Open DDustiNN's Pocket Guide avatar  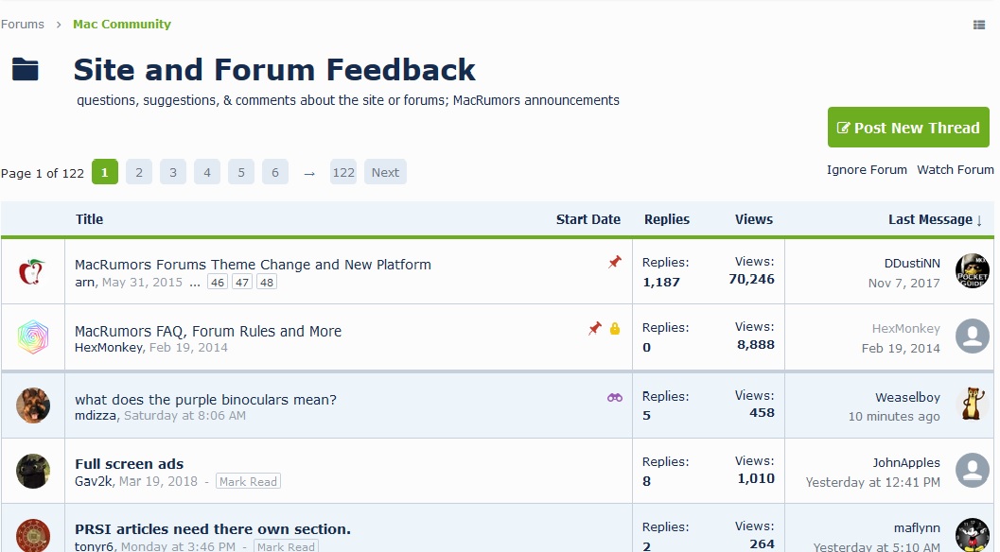coord(972,271)
